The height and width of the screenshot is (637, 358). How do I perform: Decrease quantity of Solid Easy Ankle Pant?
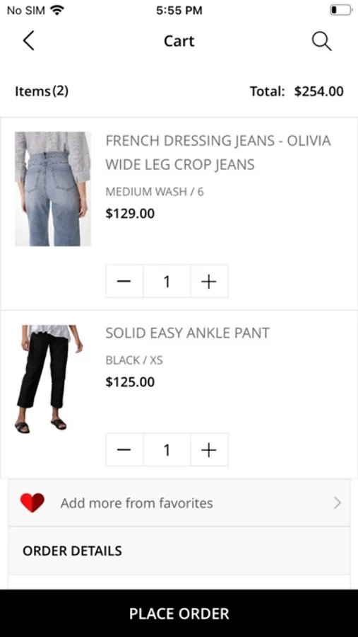point(124,449)
